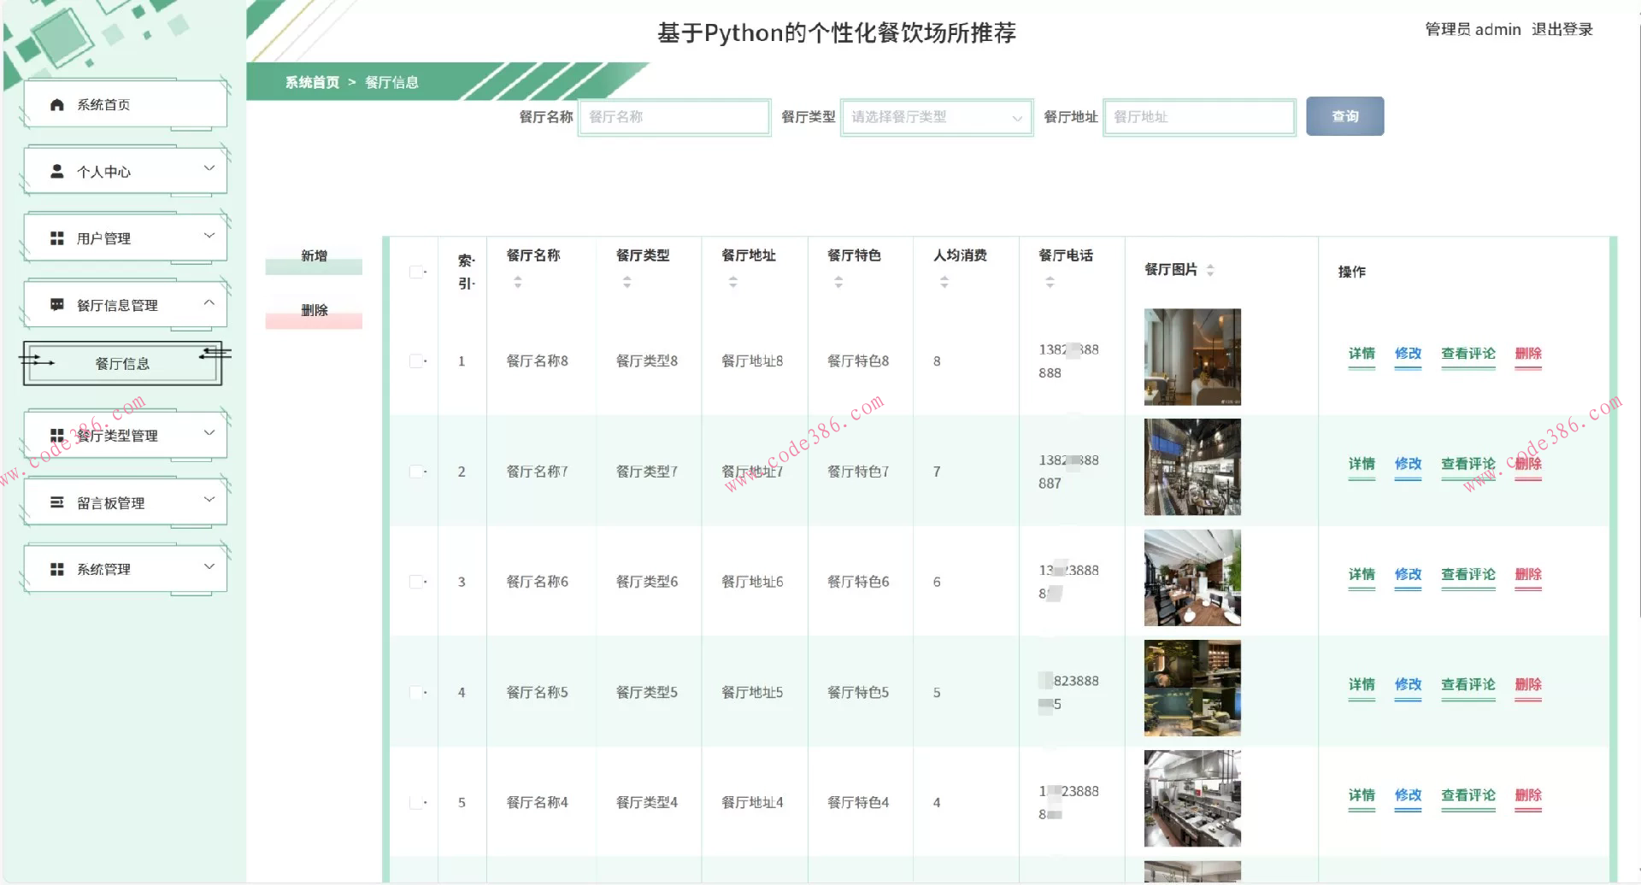Select 餐厅信息 in the sidebar
1641x885 pixels.
point(121,362)
